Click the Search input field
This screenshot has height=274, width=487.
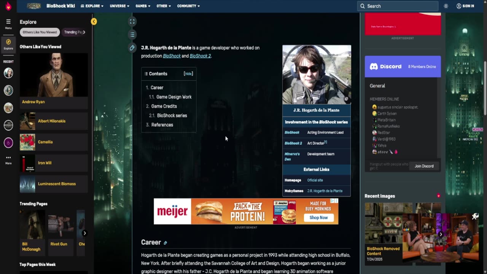tap(398, 6)
